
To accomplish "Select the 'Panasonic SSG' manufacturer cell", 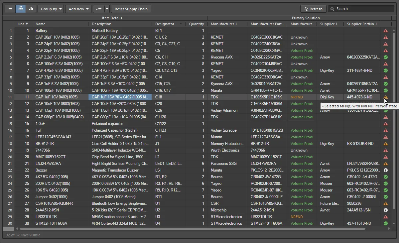I will [227, 164].
